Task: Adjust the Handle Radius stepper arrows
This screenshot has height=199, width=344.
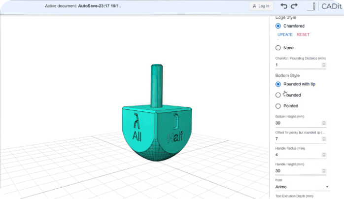Action: tap(324, 155)
